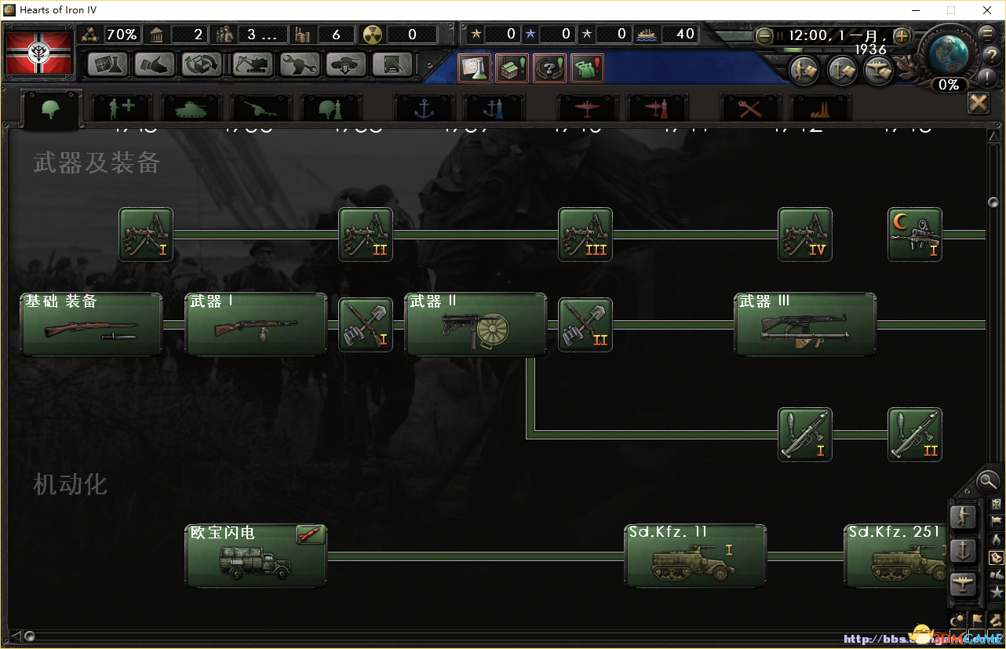The width and height of the screenshot is (1006, 649).
Task: Open the Logistics button
Action: [x=393, y=64]
